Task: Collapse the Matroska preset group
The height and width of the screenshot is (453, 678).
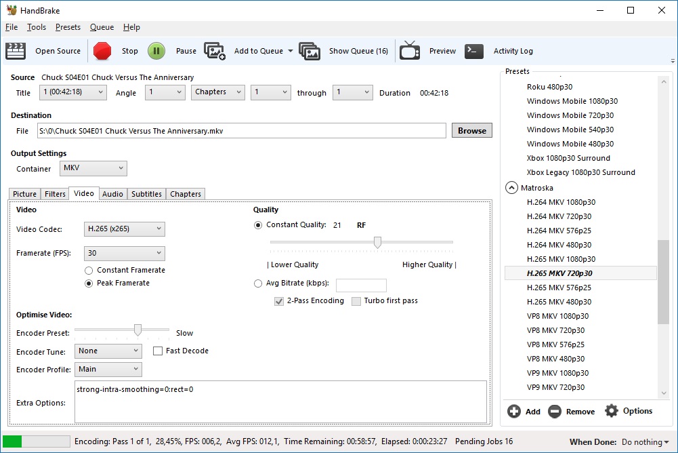Action: click(511, 188)
